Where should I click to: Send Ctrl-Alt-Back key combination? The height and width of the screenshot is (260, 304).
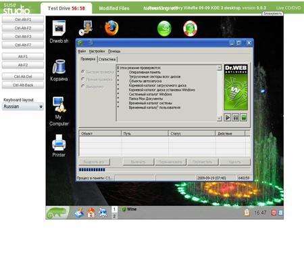click(23, 85)
